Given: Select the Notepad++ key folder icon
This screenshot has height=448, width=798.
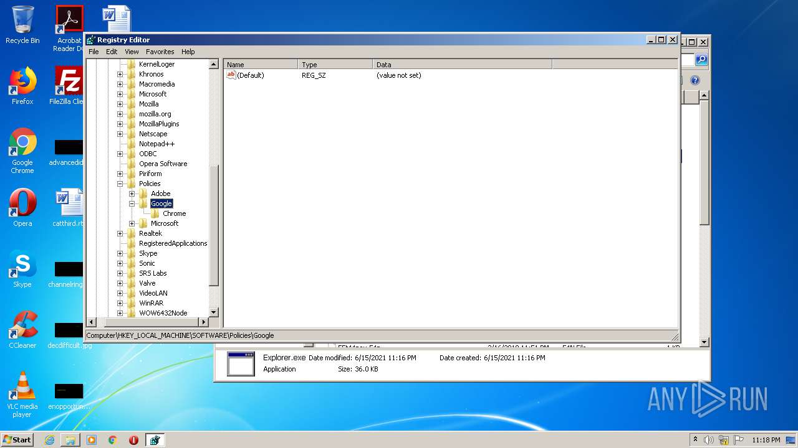Looking at the screenshot, I should tap(132, 144).
